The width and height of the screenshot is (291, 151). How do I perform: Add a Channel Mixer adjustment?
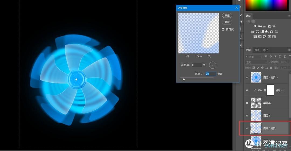click(x=272, y=31)
